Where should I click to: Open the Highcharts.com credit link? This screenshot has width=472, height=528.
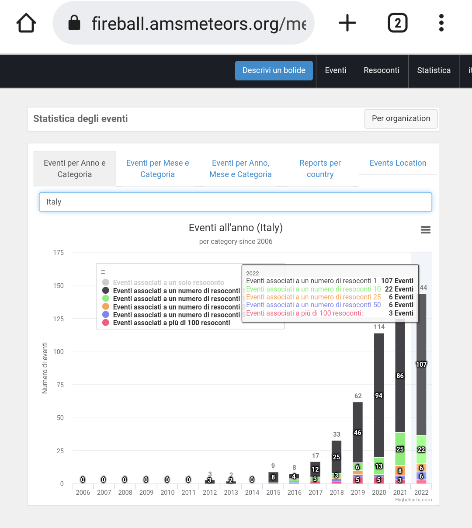click(x=413, y=500)
